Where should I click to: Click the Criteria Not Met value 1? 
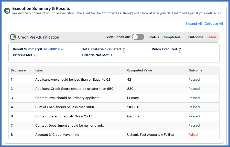click(111, 55)
